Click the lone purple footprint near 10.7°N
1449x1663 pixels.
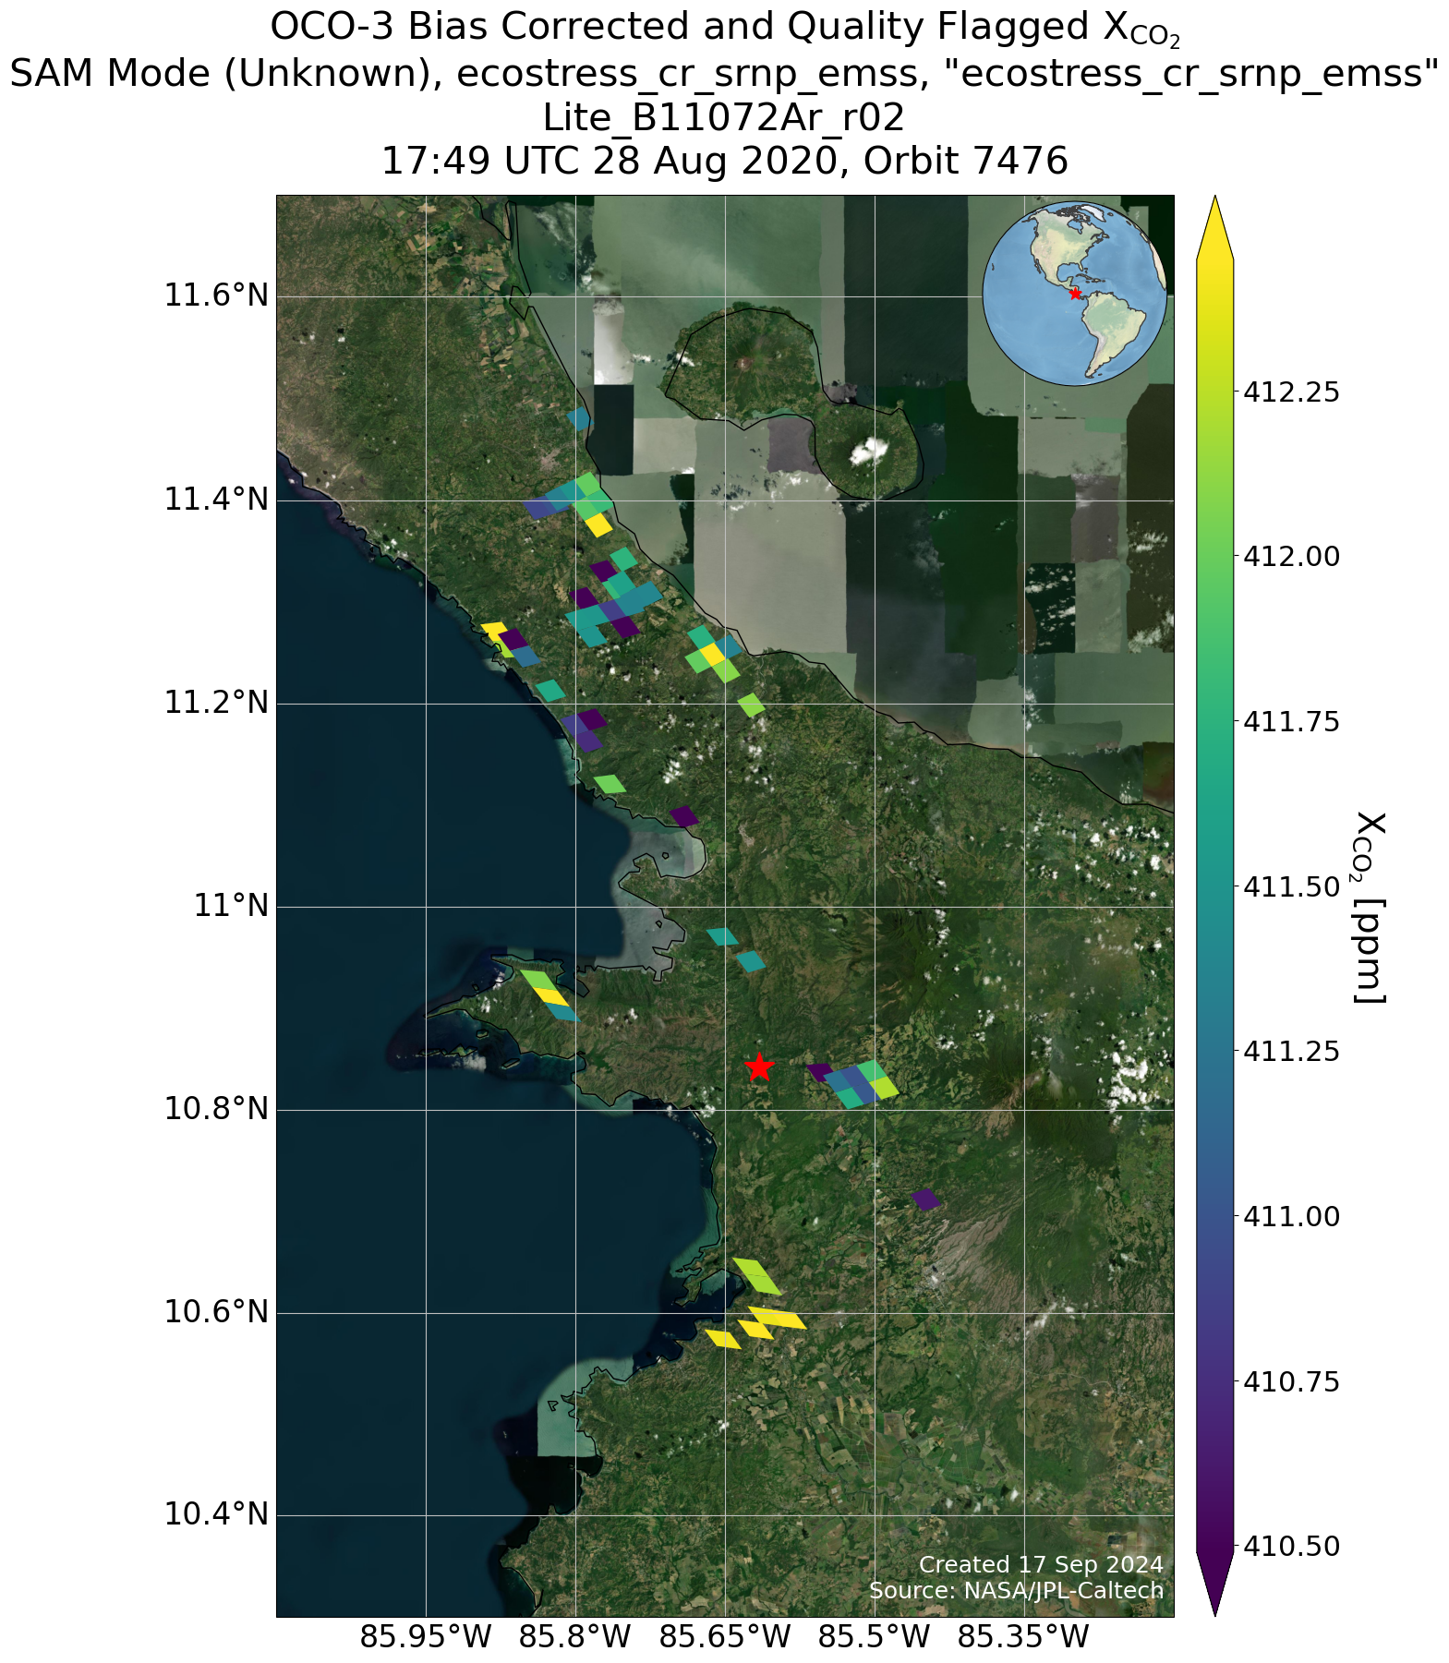pyautogui.click(x=925, y=1199)
